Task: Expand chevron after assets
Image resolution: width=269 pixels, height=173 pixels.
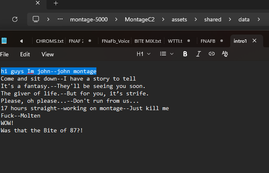Action: (x=196, y=19)
